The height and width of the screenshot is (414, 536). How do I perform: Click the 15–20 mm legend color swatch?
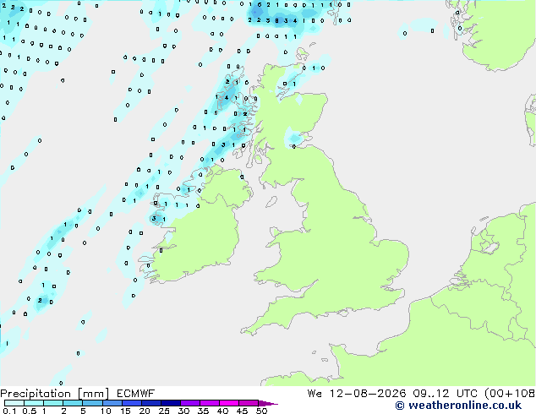pyautogui.click(x=132, y=403)
